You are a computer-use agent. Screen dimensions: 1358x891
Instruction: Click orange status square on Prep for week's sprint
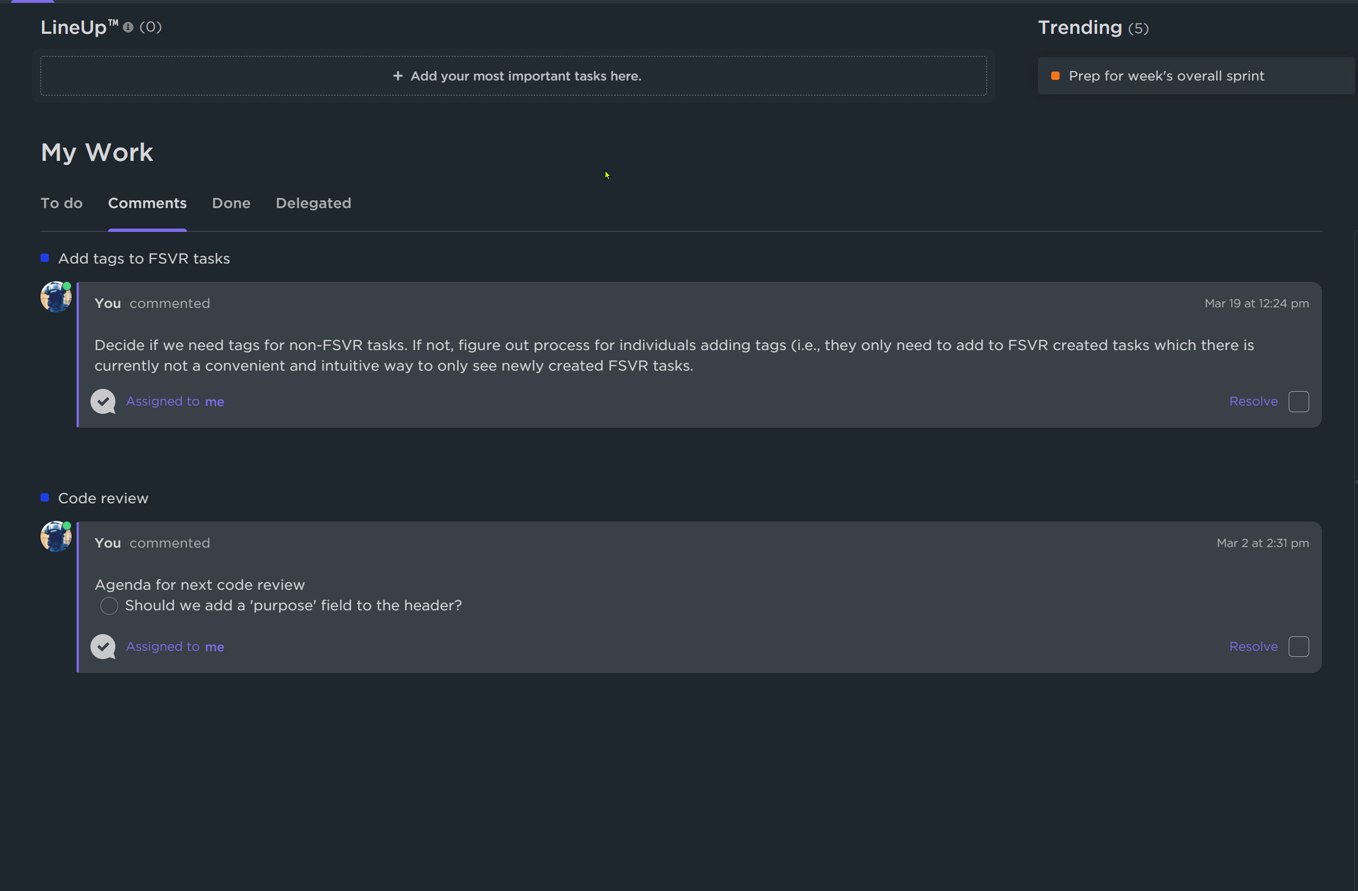click(1056, 76)
